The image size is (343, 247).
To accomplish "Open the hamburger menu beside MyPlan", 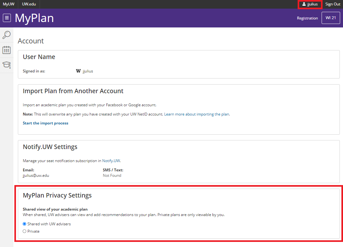I will tap(7, 18).
